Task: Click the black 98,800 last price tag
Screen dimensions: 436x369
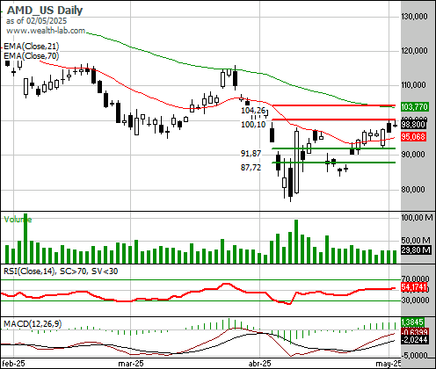Action: coord(413,125)
